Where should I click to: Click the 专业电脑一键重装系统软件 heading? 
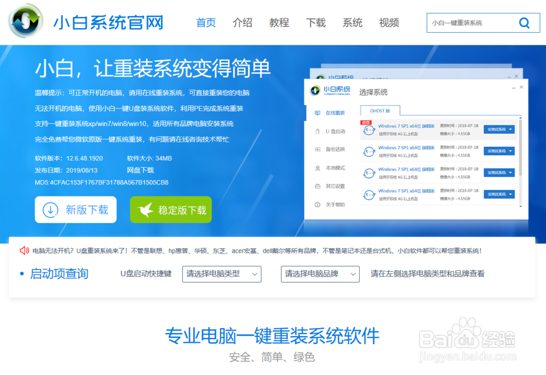[272, 336]
